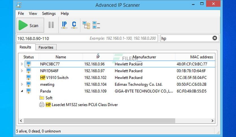
Task: Expand the NPI1D646F device row
Action: click(22, 71)
